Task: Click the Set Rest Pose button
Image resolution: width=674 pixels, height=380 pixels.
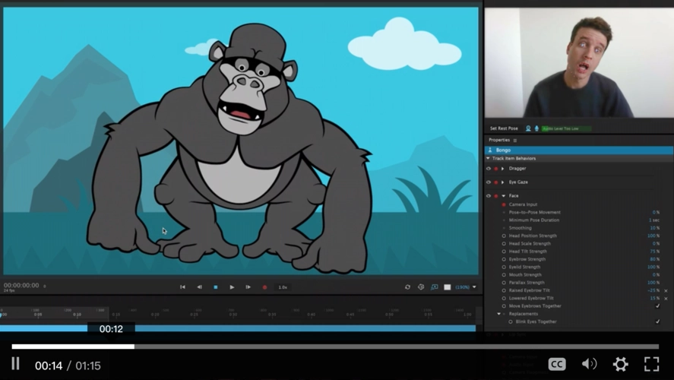Action: [x=504, y=128]
